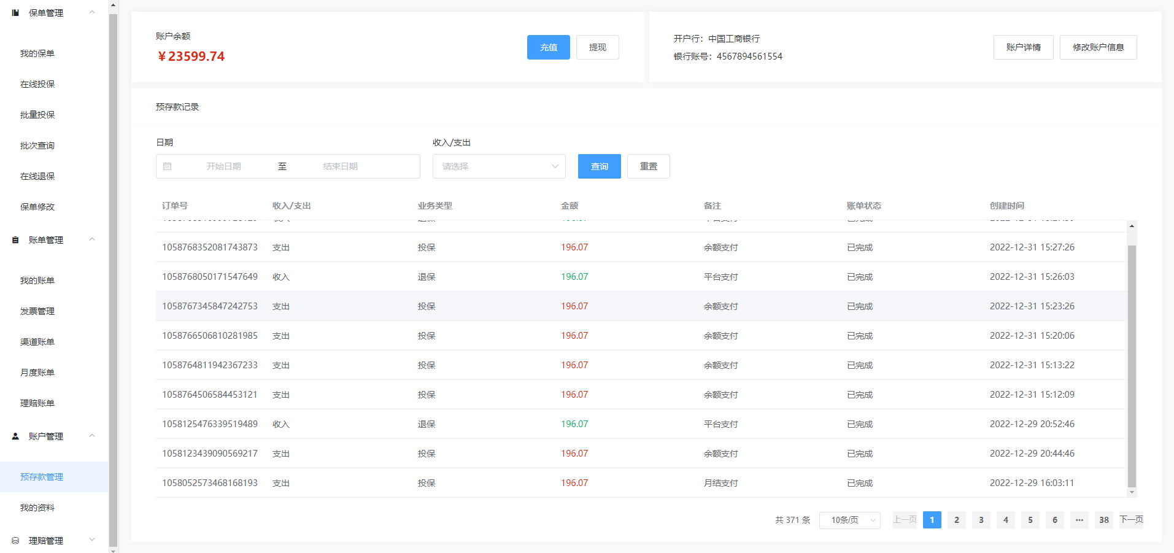
Task: Click the 重置 button
Action: click(648, 166)
